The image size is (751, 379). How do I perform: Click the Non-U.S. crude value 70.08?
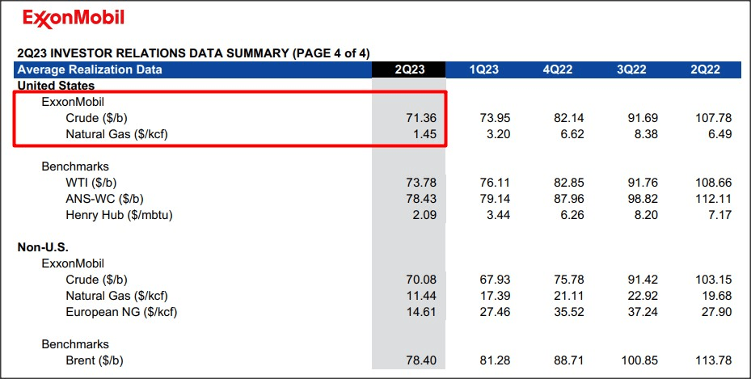421,280
